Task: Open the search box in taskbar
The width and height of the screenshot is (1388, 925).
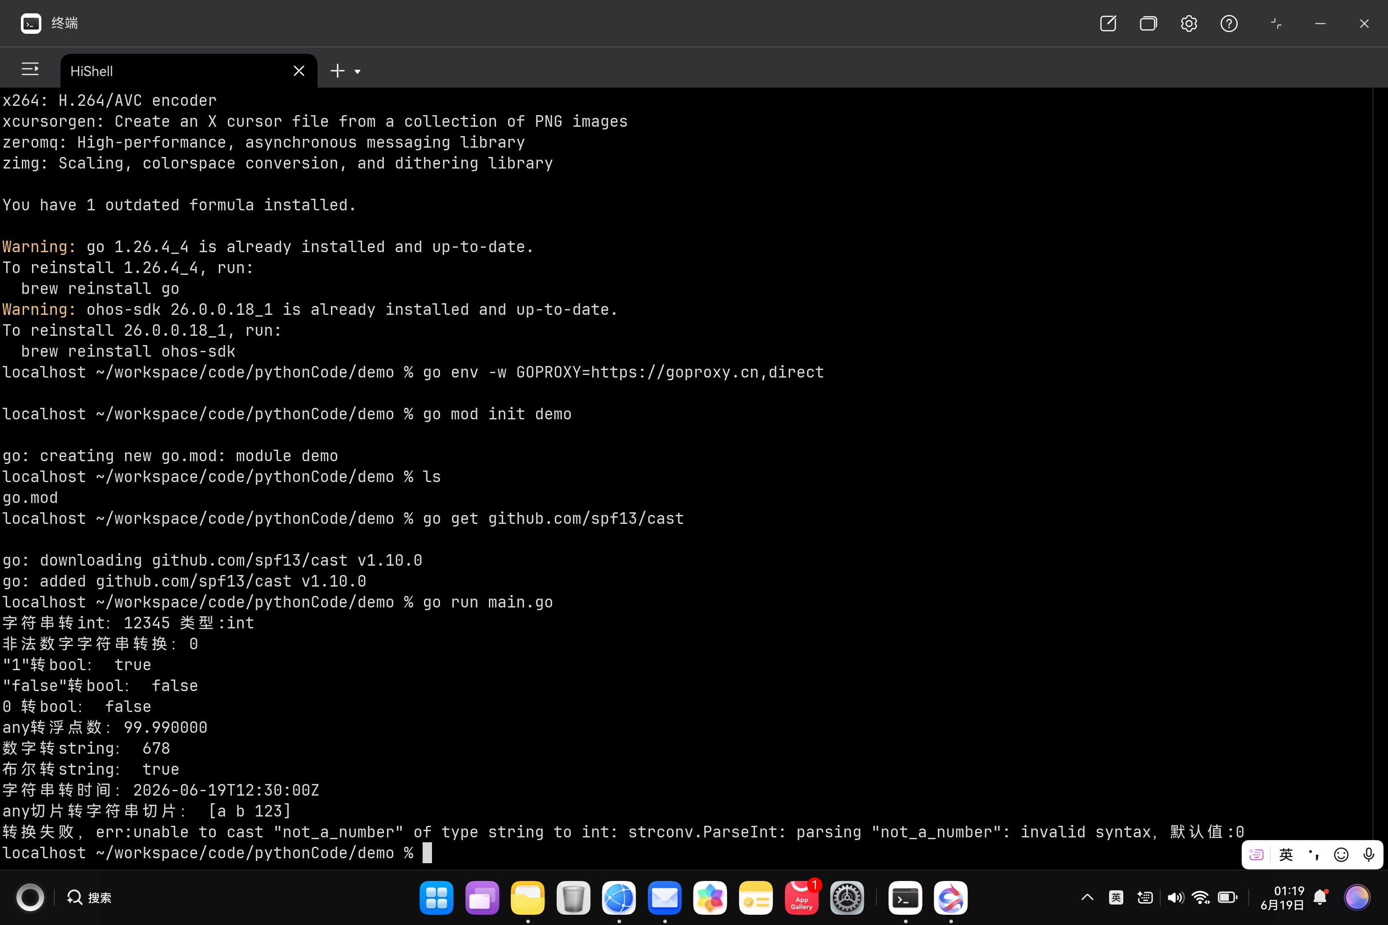Action: coord(89,897)
